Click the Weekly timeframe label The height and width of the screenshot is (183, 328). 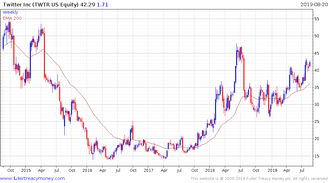pyautogui.click(x=10, y=12)
